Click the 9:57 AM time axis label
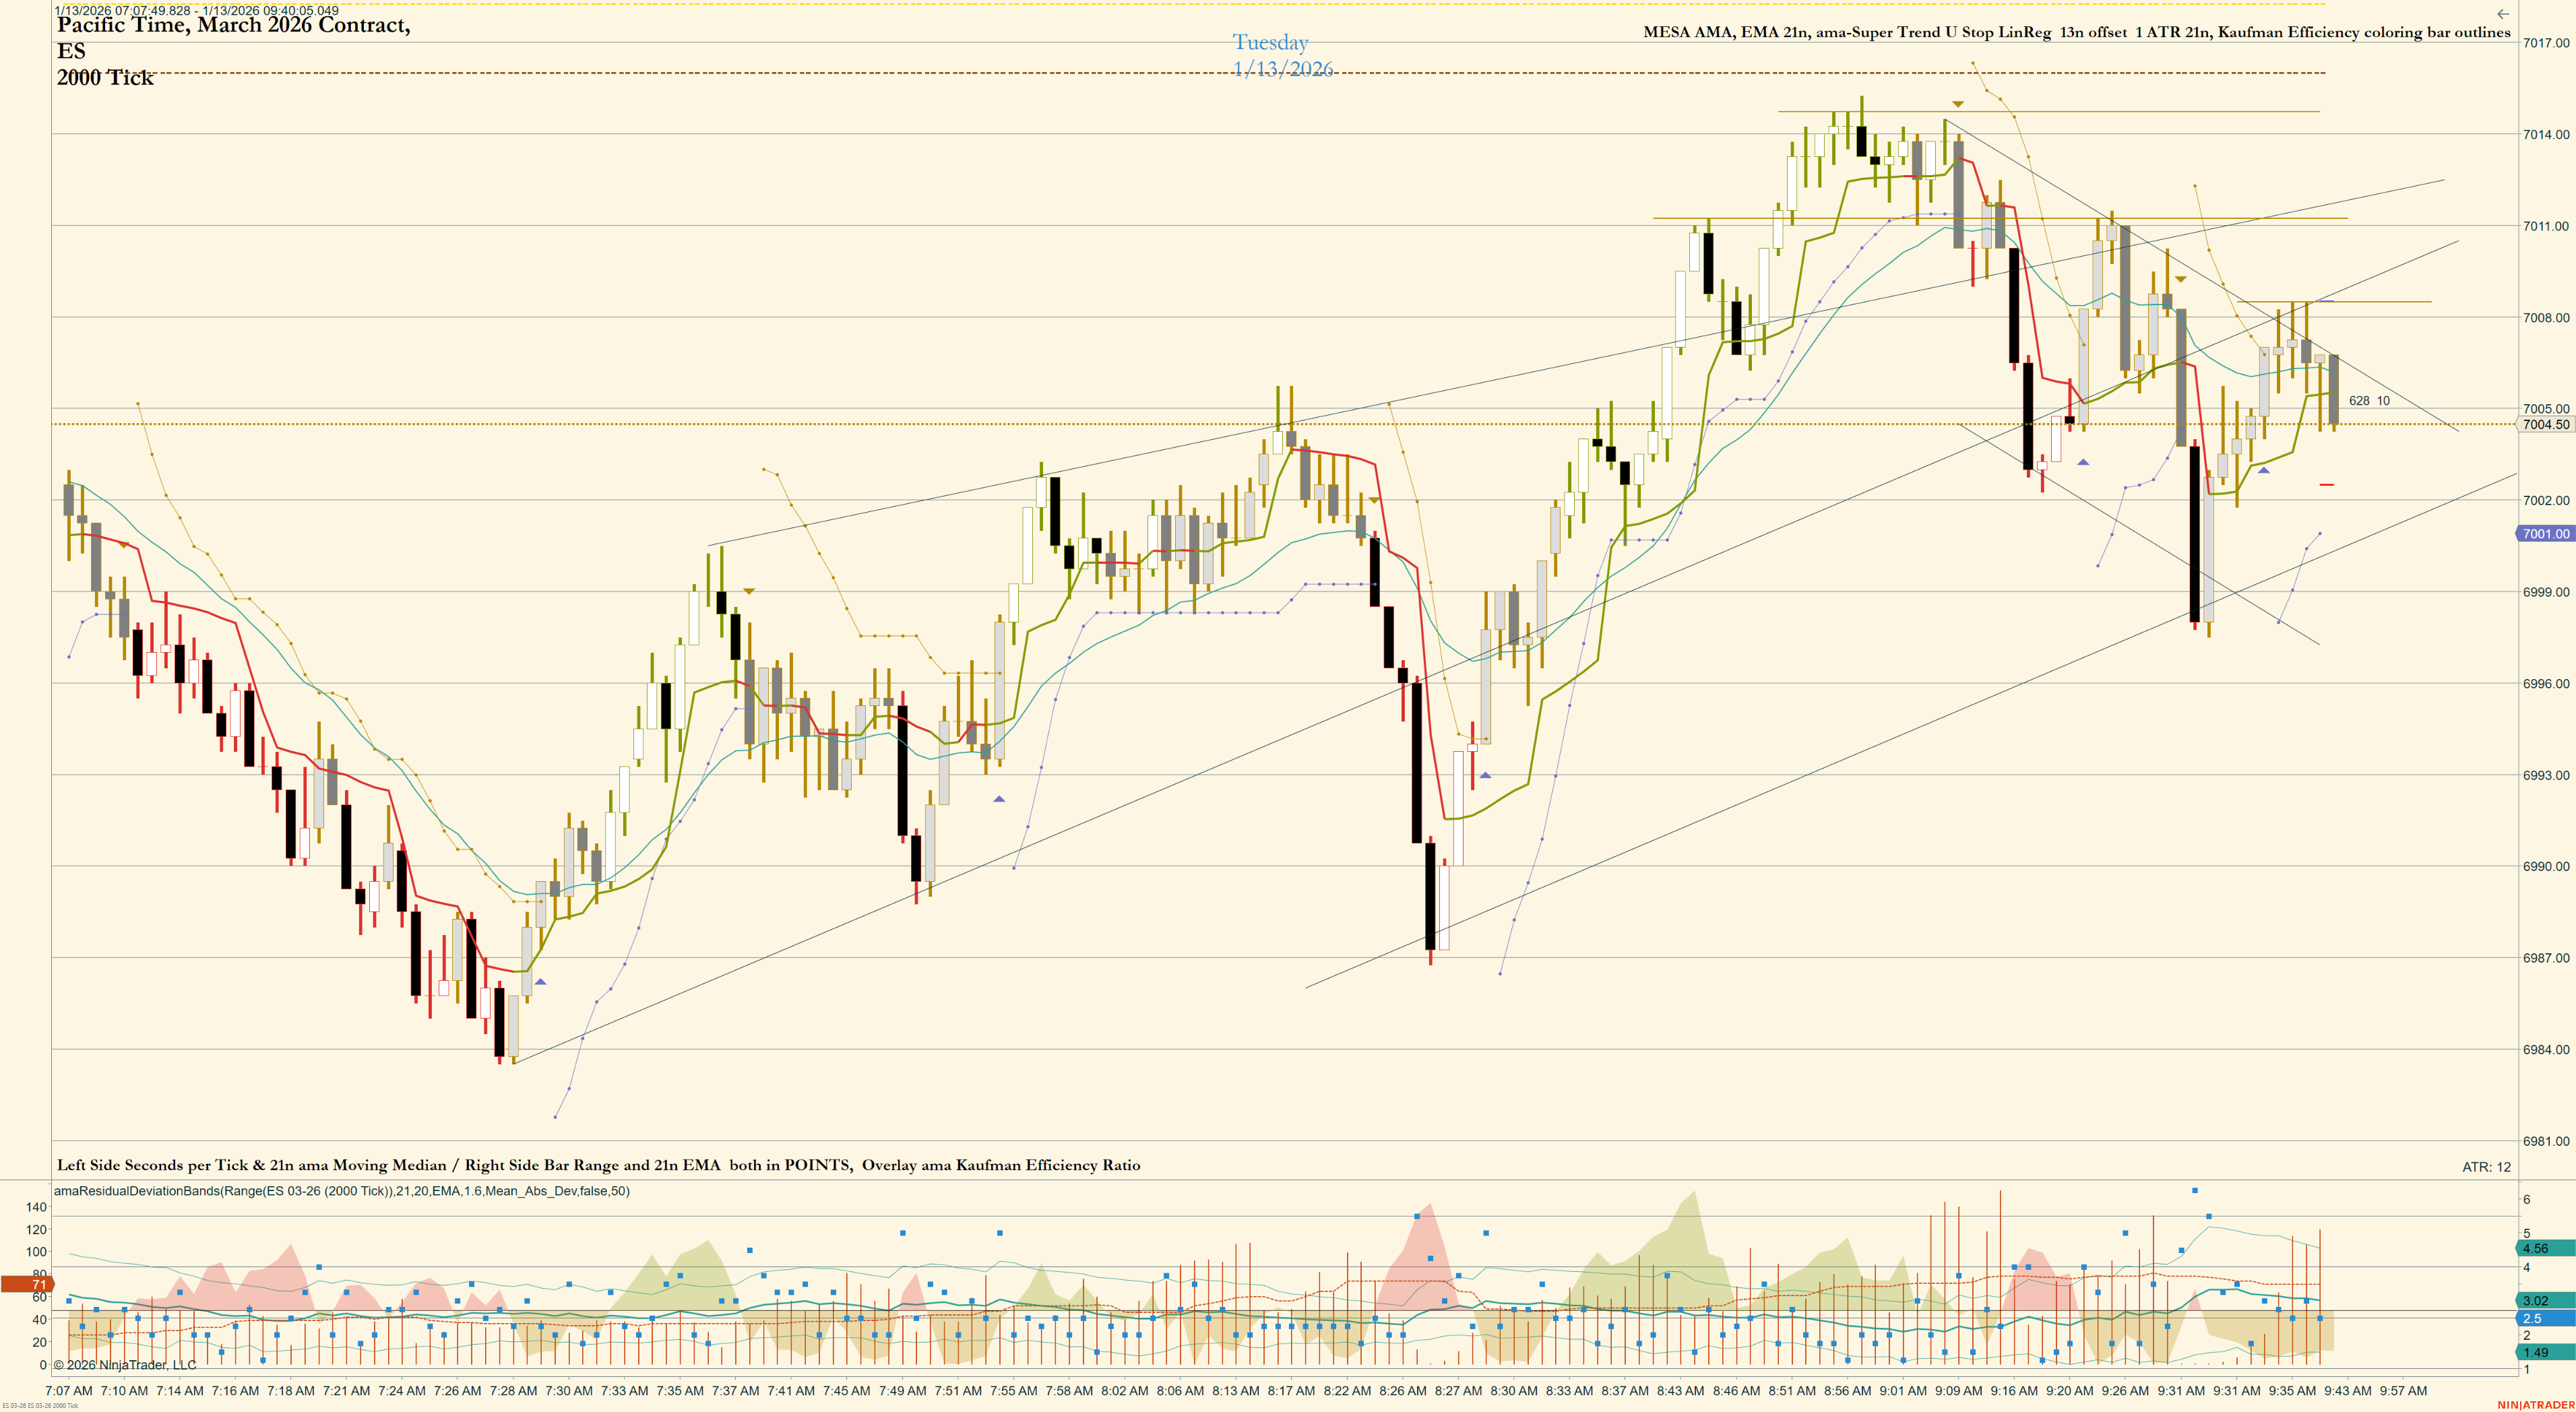The height and width of the screenshot is (1412, 2576). click(x=2403, y=1391)
